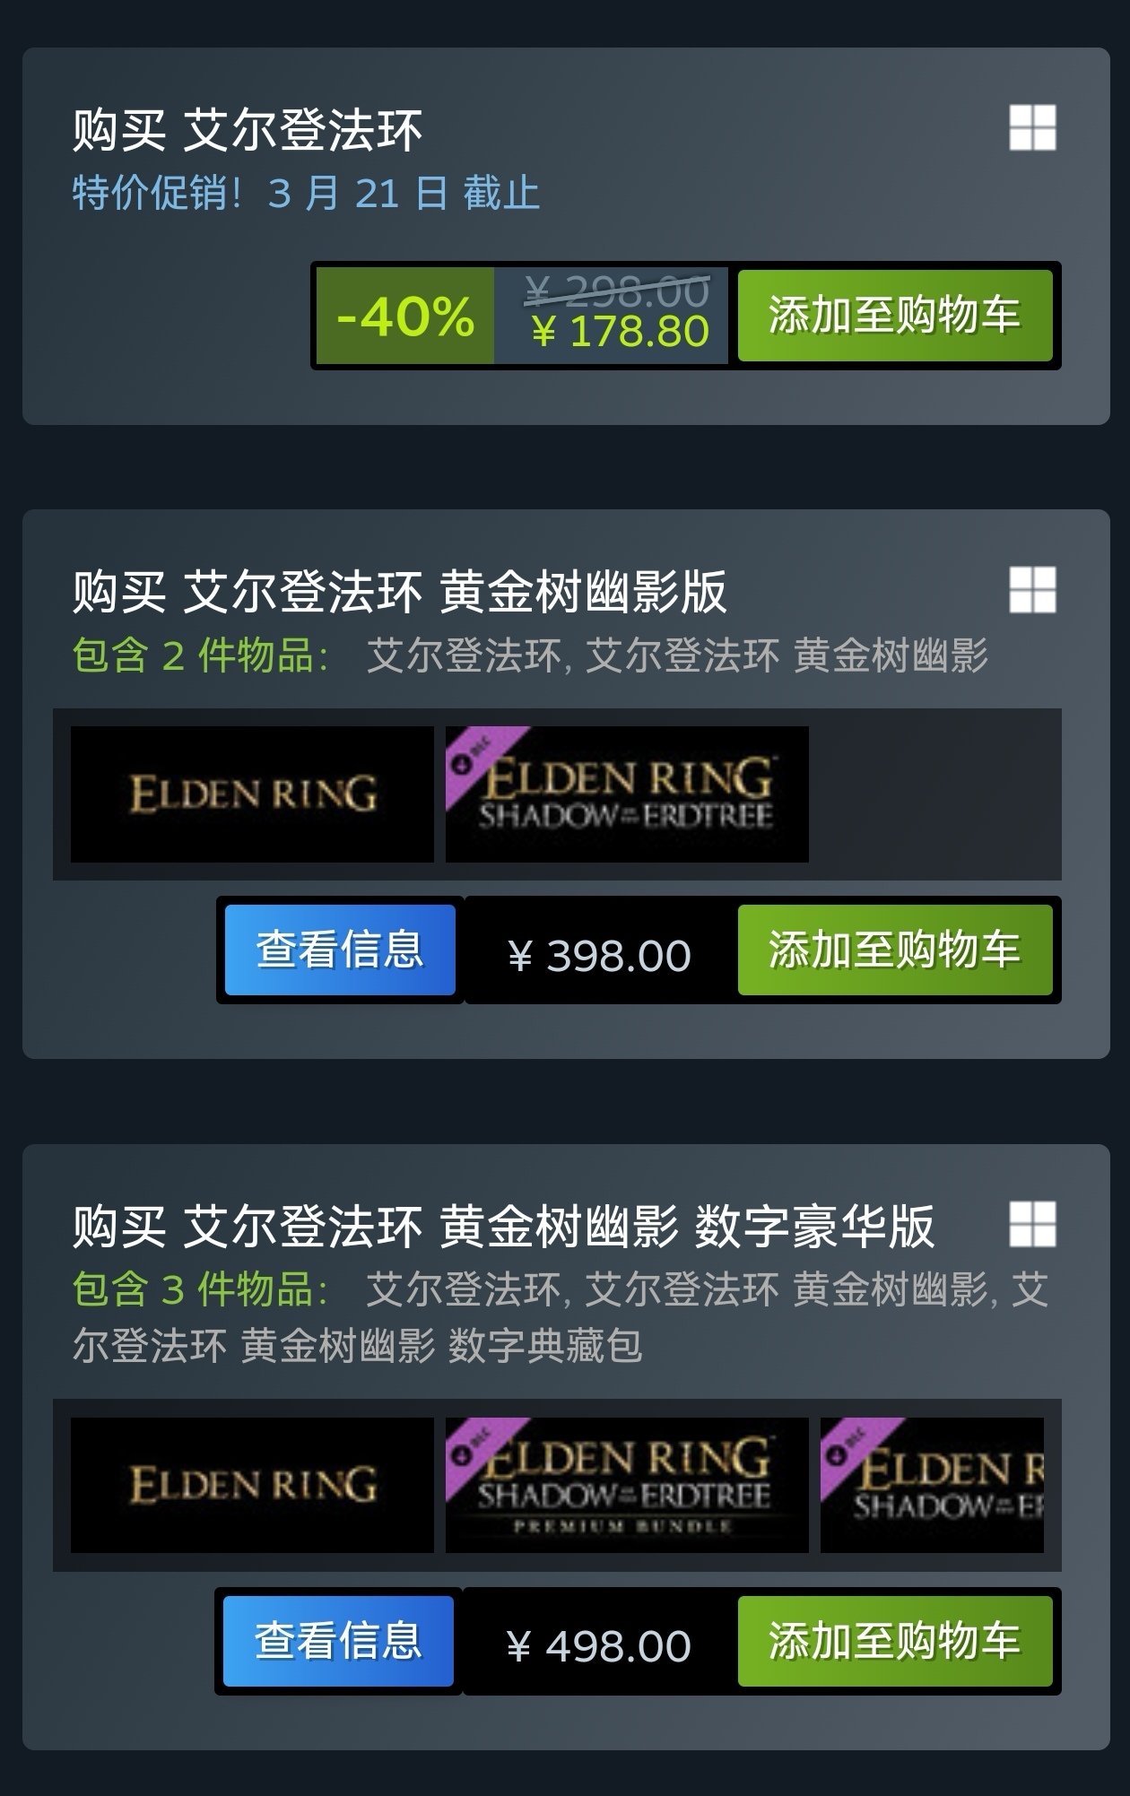View info for the 黄金树幽影版 bundle

340,950
